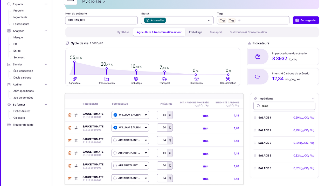Screen dimensions: 332x186
Task: Click the Transformation marker on life cycle chart
Action: pos(107,69)
